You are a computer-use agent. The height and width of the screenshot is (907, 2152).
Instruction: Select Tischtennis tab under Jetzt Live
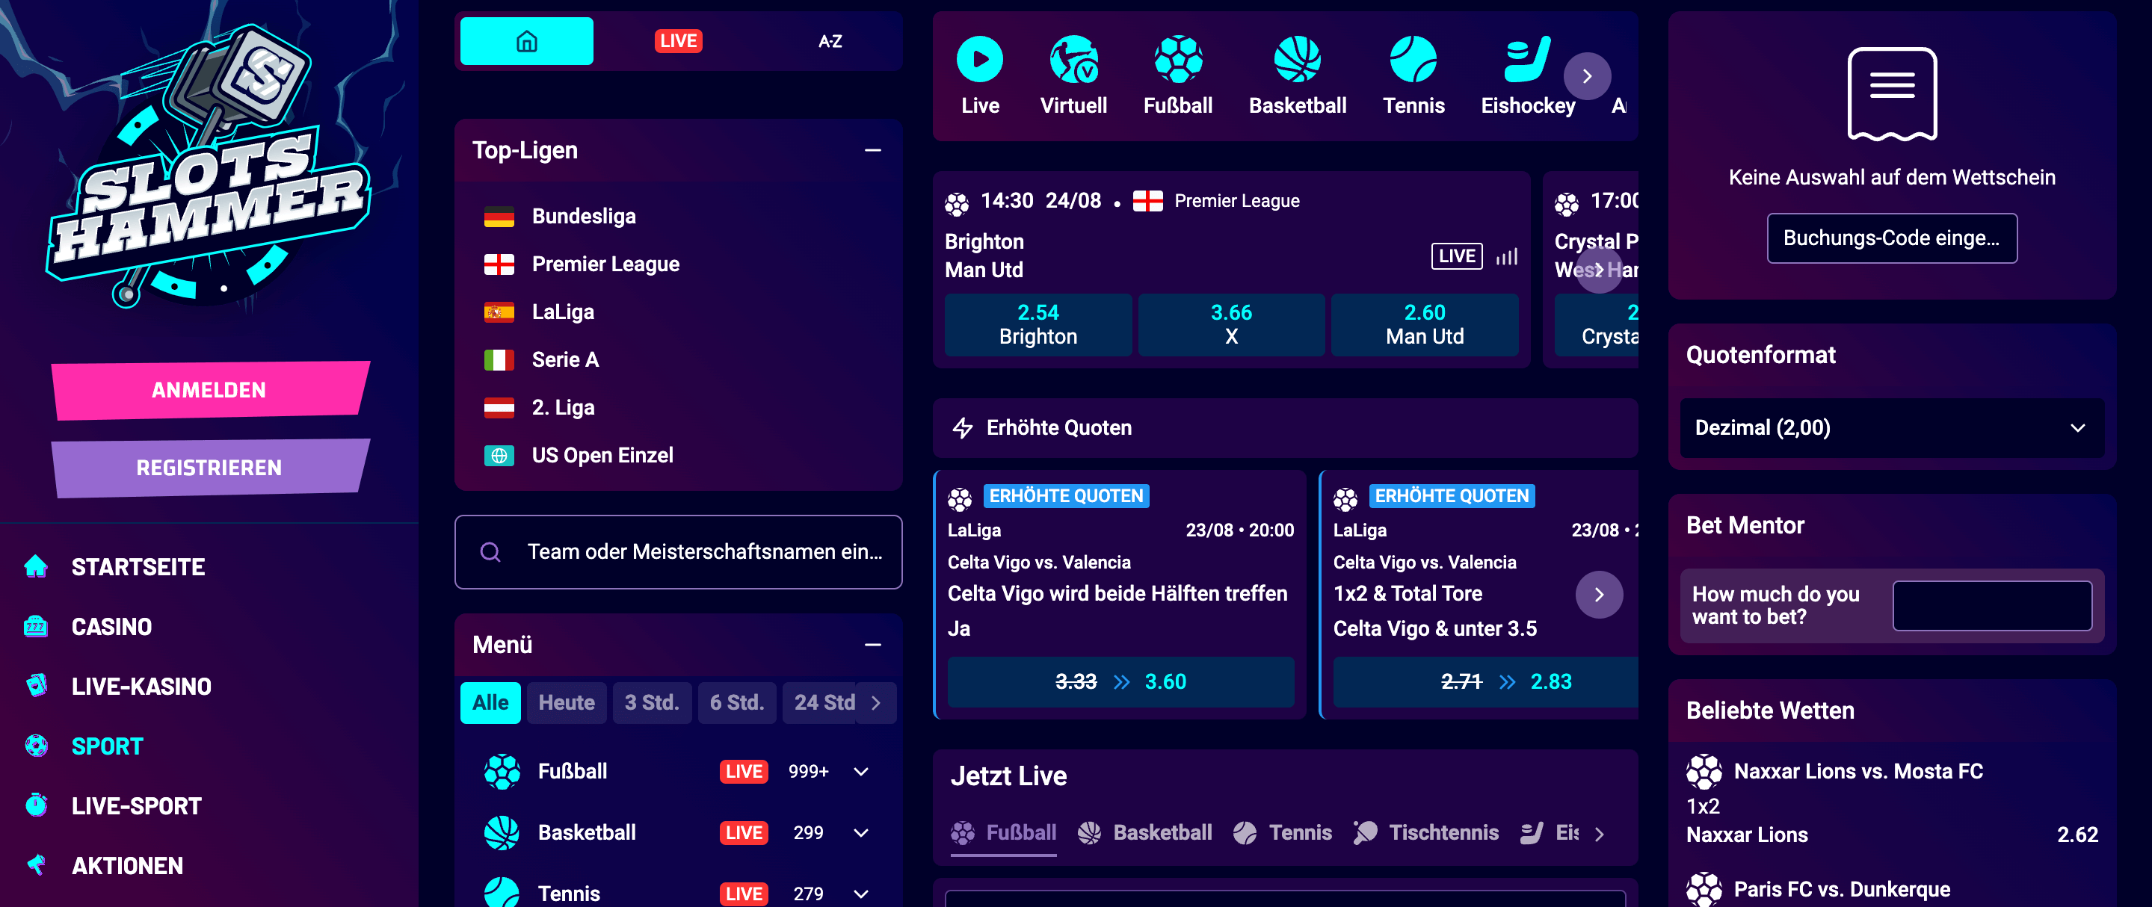click(1426, 833)
